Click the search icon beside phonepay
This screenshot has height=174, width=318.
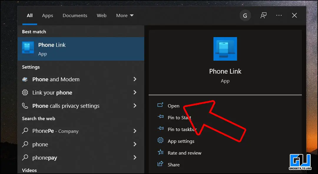(x=25, y=157)
